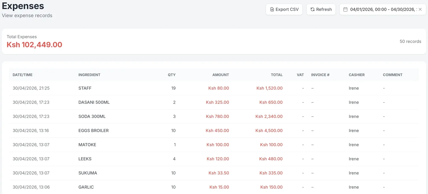Image resolution: width=428 pixels, height=194 pixels.
Task: Click the 50 records count label
Action: tap(410, 41)
